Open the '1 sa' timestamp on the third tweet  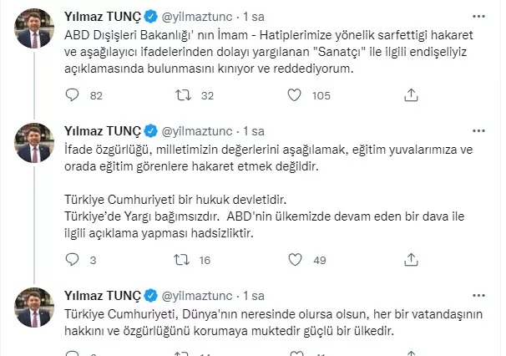(x=253, y=294)
